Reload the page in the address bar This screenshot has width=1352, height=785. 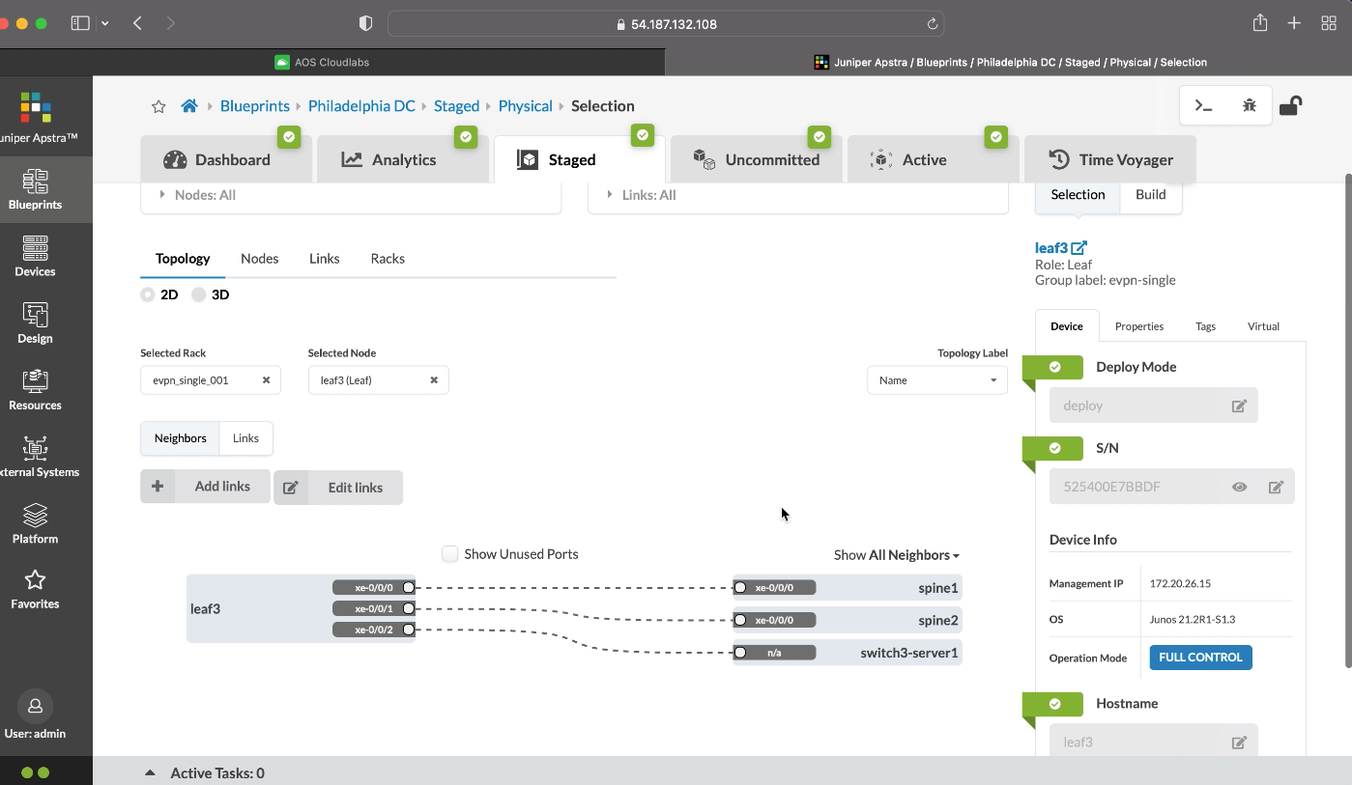click(x=933, y=24)
